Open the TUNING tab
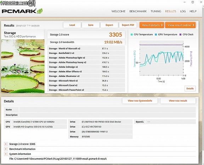 (156, 11)
